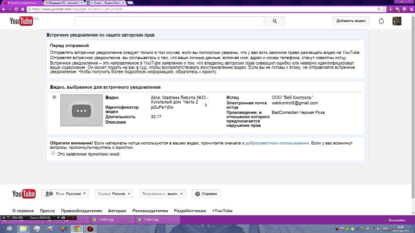Viewport: 415px width, 233px height.
Task: Open the 'О сервисе' footer link
Action: (23, 211)
